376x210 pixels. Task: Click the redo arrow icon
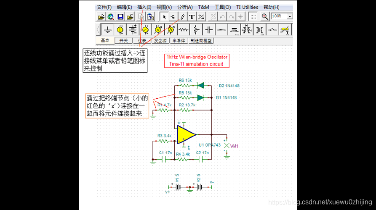(231, 17)
